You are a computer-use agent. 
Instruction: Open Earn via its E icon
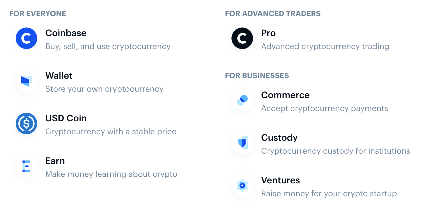(x=26, y=166)
